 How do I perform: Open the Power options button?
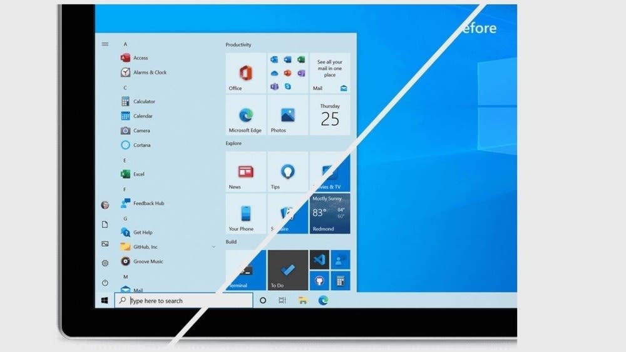105,283
